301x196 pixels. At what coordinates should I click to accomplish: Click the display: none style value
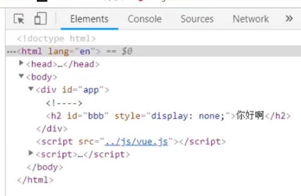[x=188, y=116]
